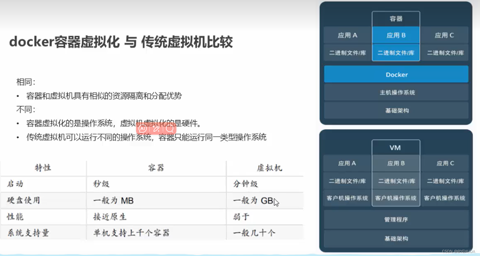
Task: Click the '管理程序' hypervisor layer bar
Action: pyautogui.click(x=396, y=219)
